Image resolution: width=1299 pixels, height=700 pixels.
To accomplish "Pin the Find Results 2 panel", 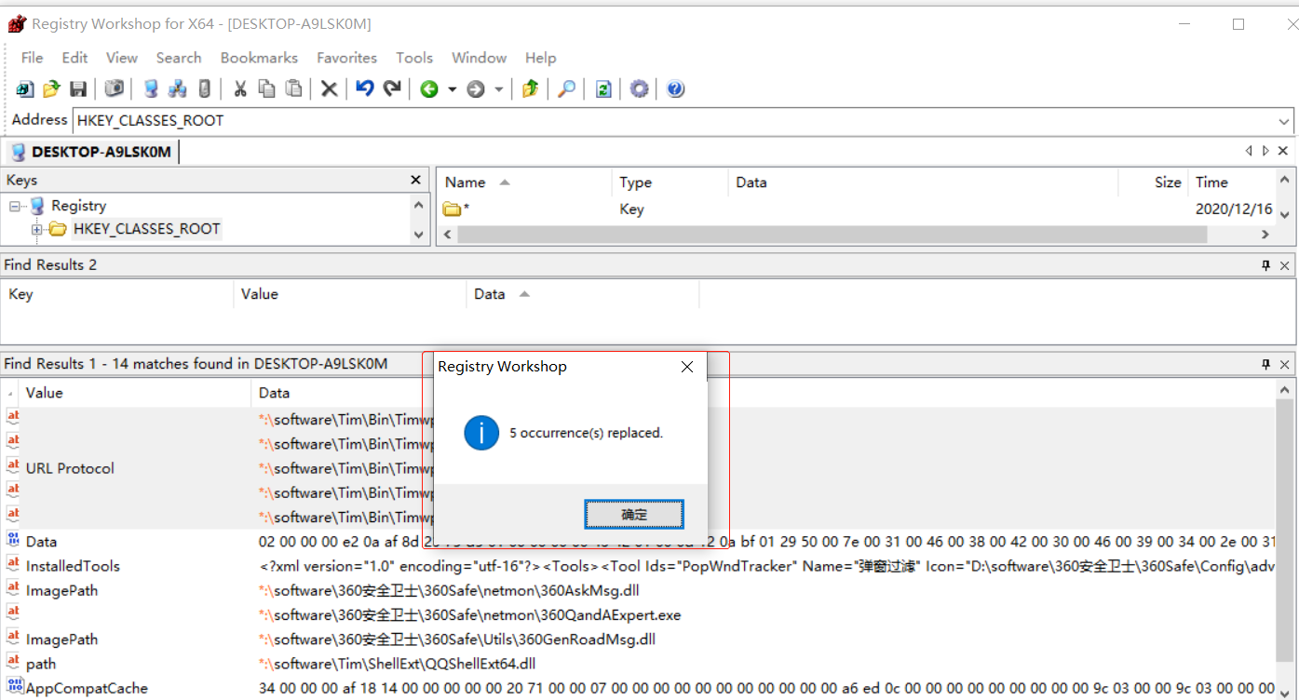I will point(1265,265).
